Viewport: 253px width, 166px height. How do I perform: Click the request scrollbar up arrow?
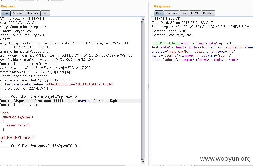point(143,19)
